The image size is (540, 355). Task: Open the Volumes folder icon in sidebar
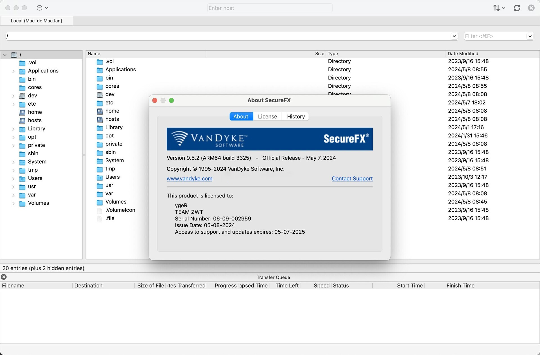point(22,203)
